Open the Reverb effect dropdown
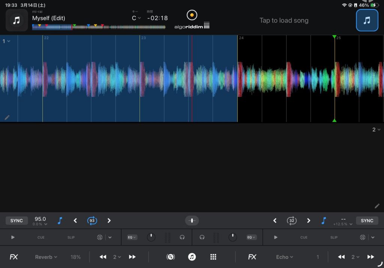The height and width of the screenshot is (268, 384). point(46,257)
